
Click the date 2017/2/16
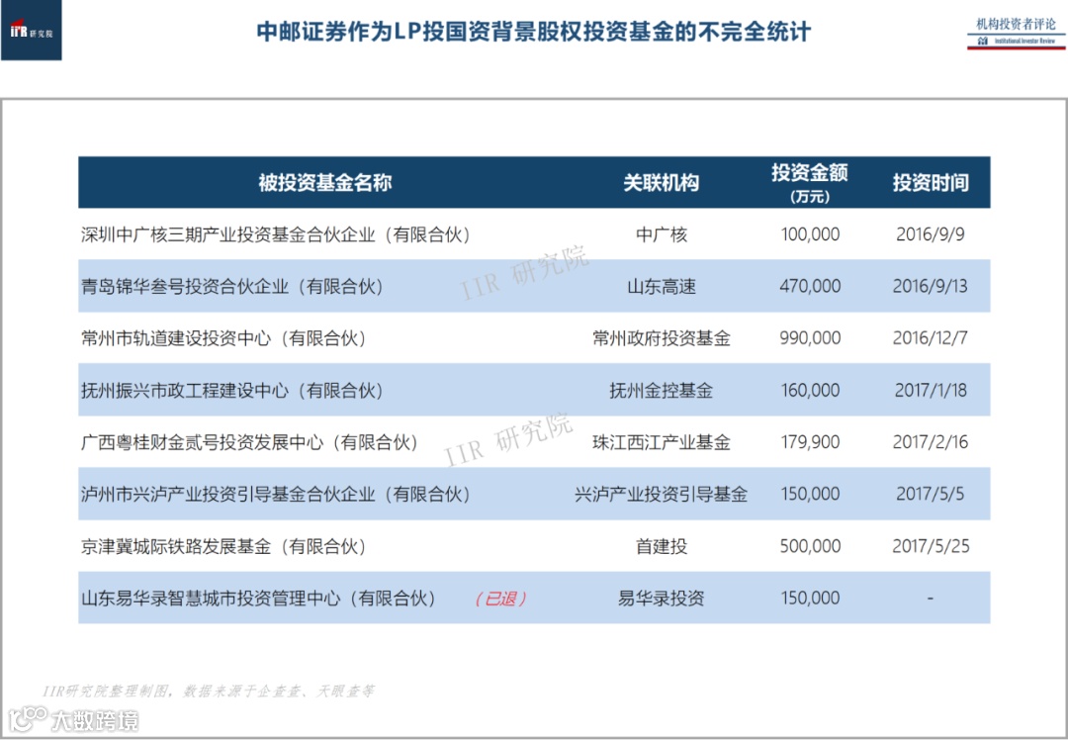click(x=931, y=442)
